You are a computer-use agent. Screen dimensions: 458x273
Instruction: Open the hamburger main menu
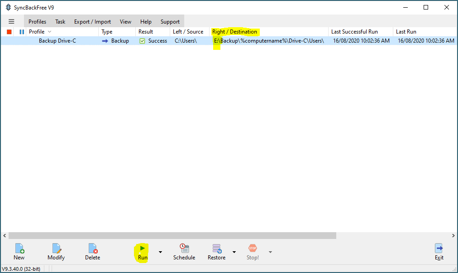click(11, 21)
